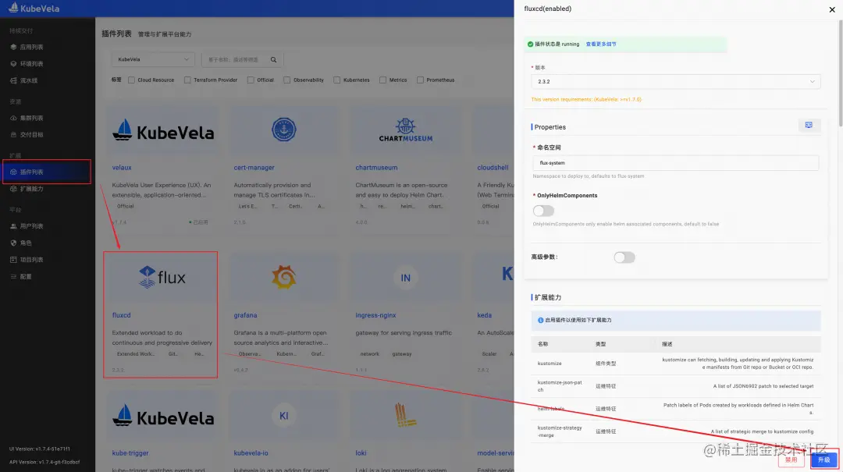Click the flux logo in fluxcd card
Image resolution: width=843 pixels, height=472 pixels.
point(162,278)
